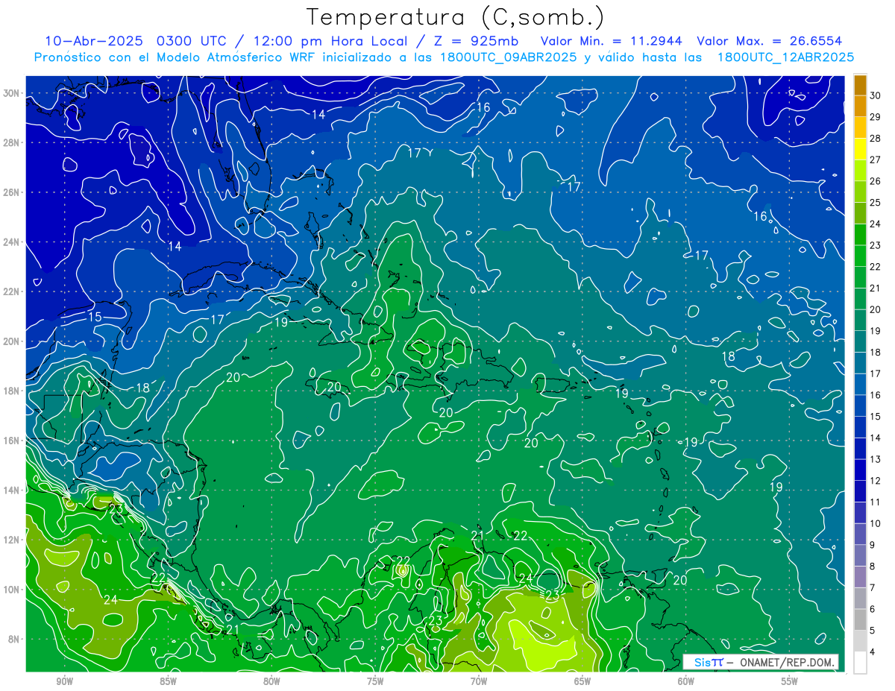
Task: Click the longitude label "70W"
Action: click(479, 681)
